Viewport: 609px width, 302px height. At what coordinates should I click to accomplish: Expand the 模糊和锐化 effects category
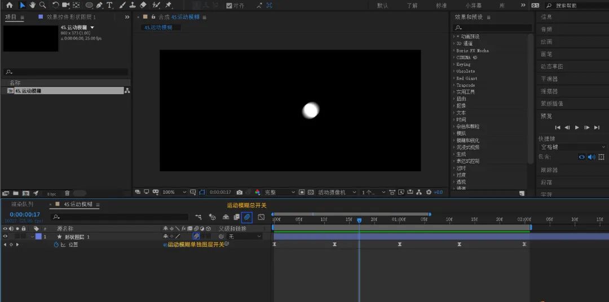[454, 140]
